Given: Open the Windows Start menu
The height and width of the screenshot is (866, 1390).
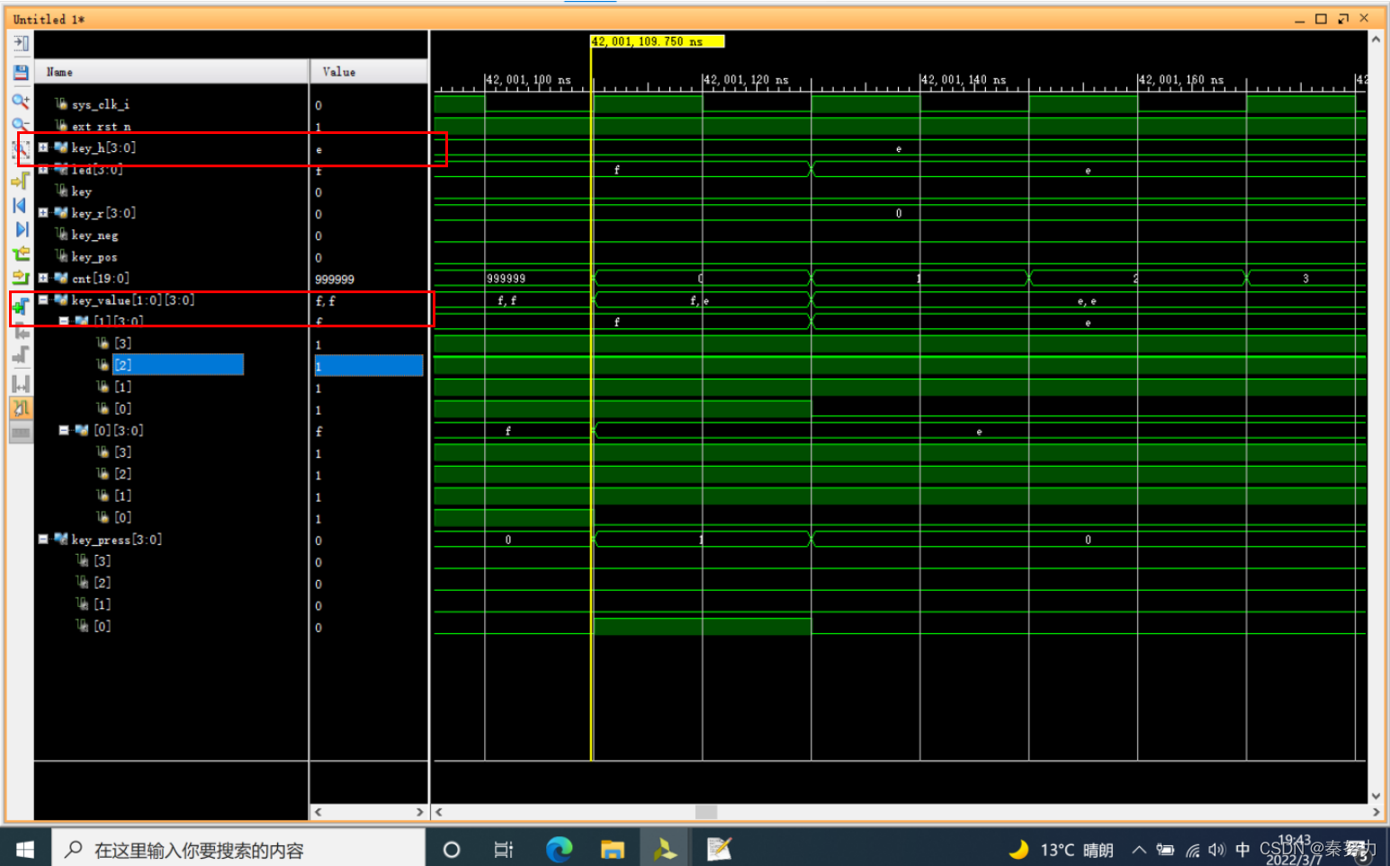Looking at the screenshot, I should pyautogui.click(x=25, y=849).
